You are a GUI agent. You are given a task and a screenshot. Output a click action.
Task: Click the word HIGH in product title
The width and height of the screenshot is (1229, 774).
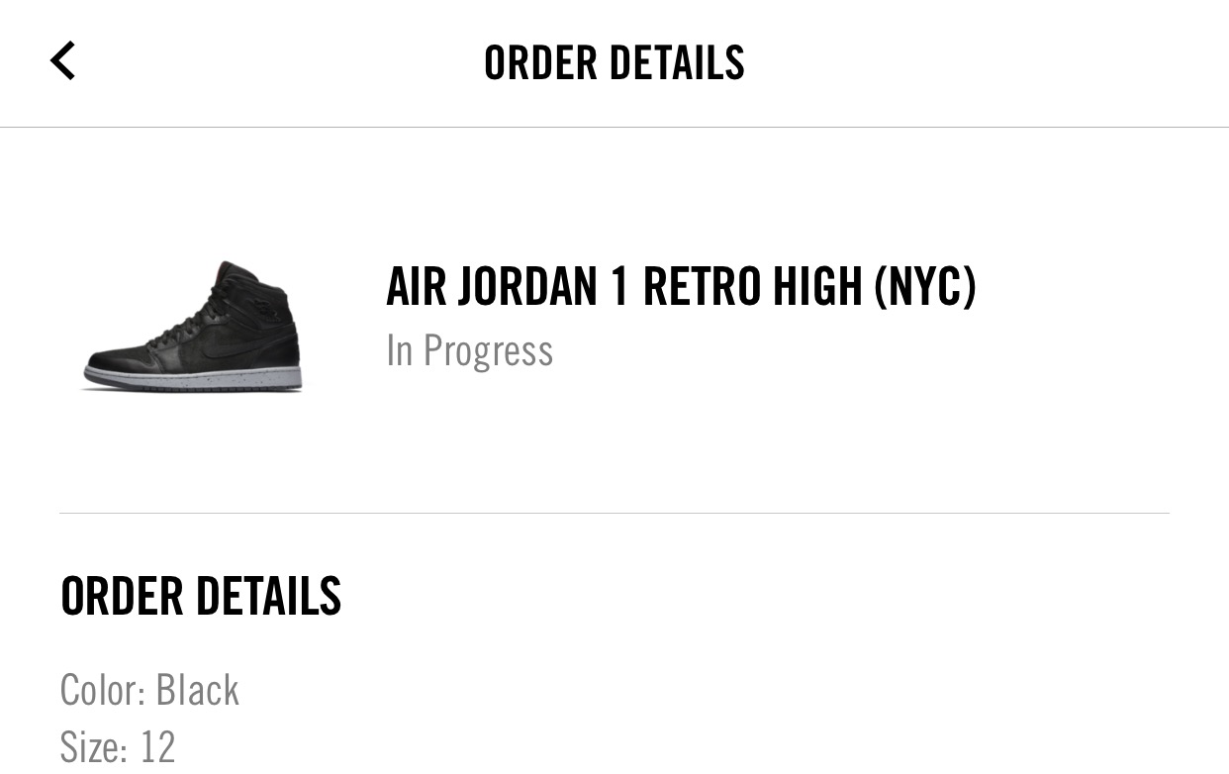click(x=817, y=286)
